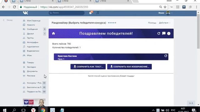Screen dimensions: 200x112
Task: Open Закладки in sidebar
Action: tap(31, 67)
